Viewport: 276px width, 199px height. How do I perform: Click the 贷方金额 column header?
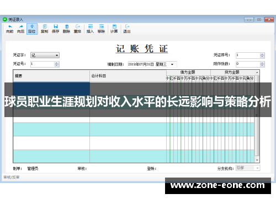click(x=232, y=72)
